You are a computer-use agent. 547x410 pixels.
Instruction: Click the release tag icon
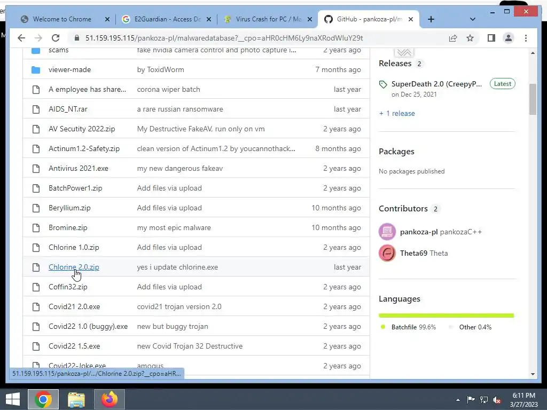click(383, 84)
